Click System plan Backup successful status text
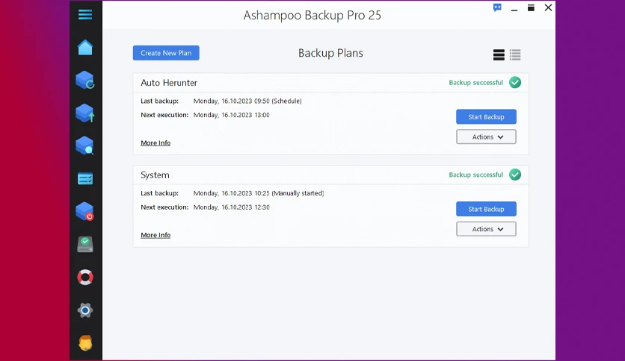Image resolution: width=625 pixels, height=361 pixels. [476, 175]
